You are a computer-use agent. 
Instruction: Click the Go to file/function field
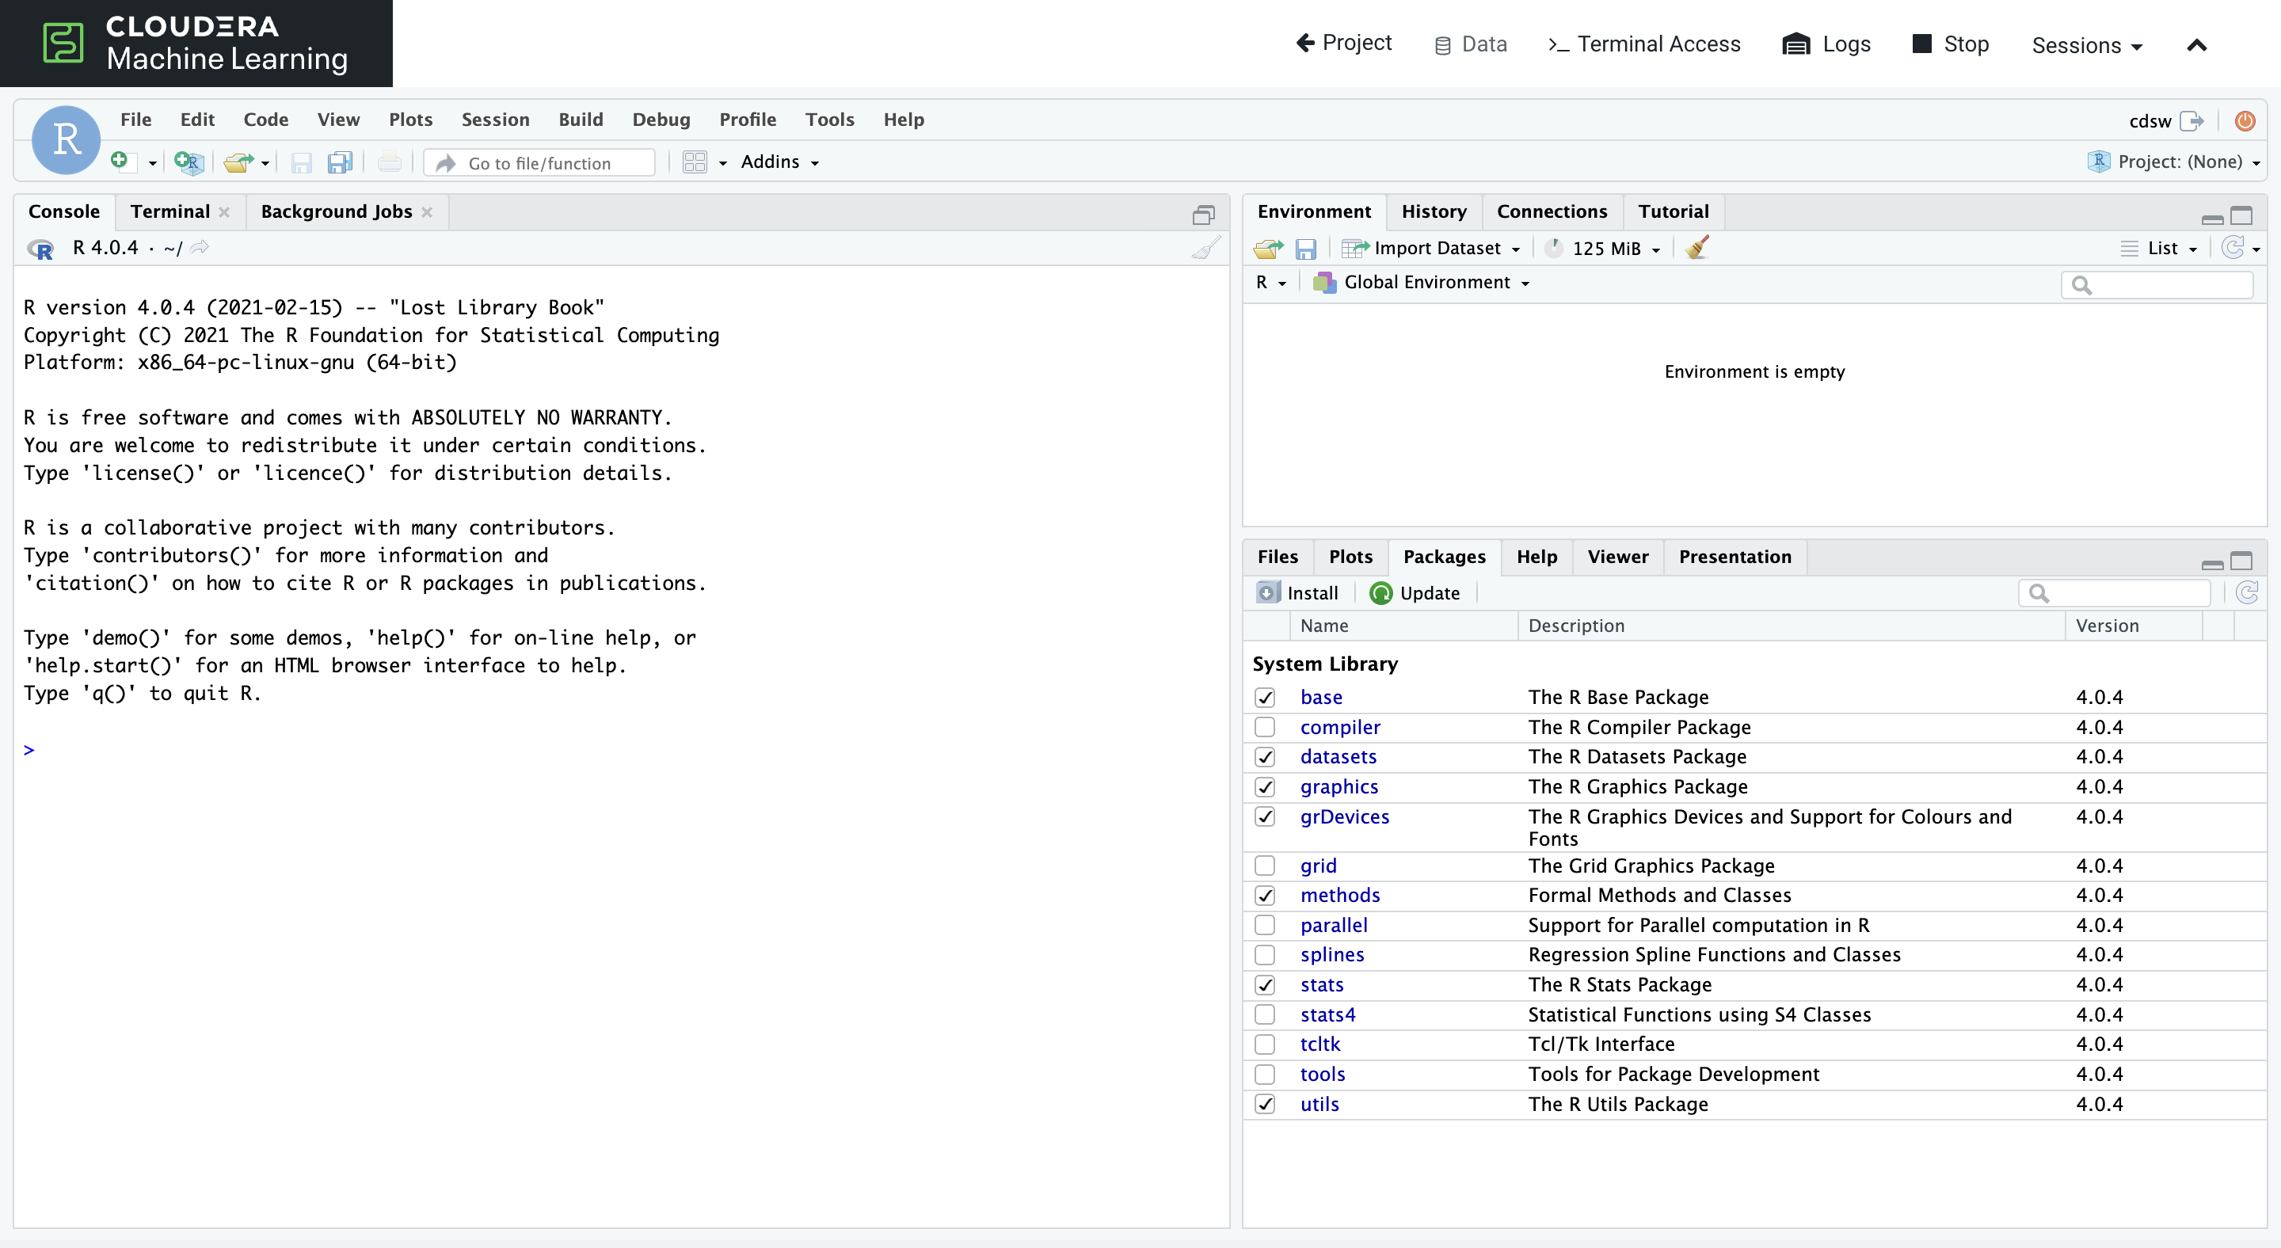click(x=539, y=163)
